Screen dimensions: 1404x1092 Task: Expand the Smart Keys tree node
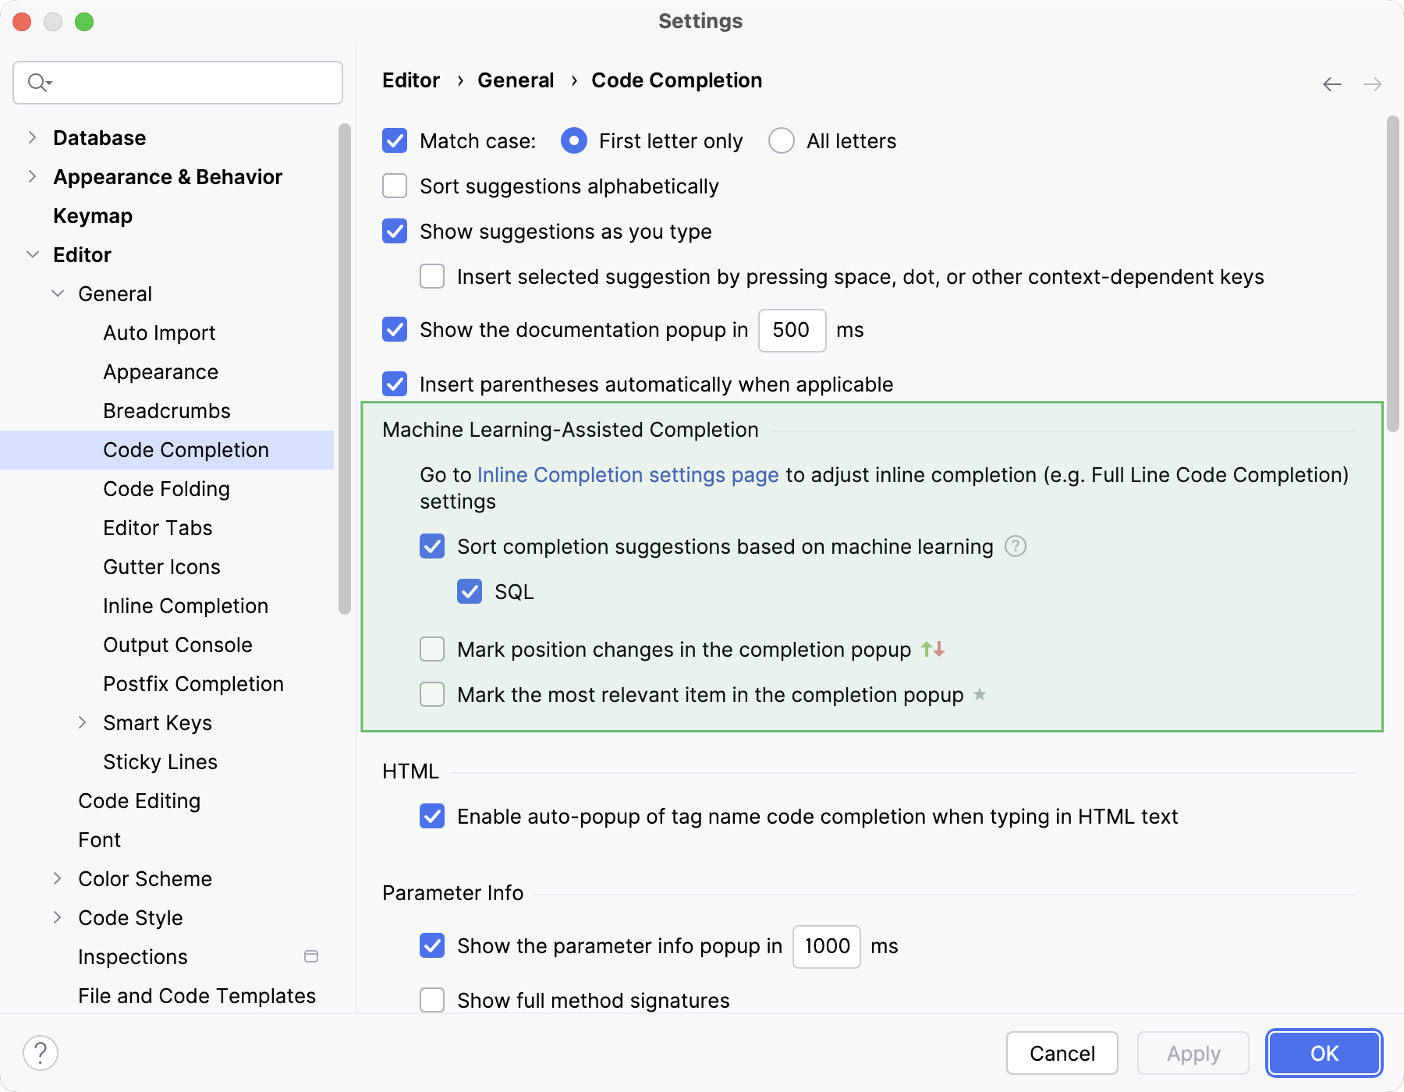(x=83, y=723)
